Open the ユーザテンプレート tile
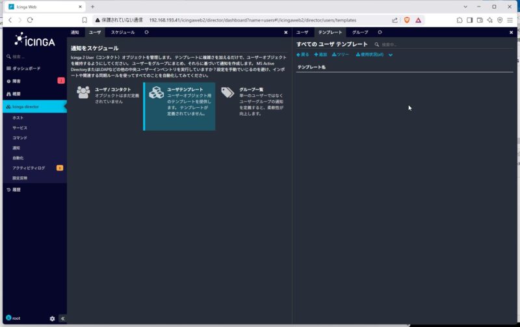The height and width of the screenshot is (327, 520). (179, 107)
